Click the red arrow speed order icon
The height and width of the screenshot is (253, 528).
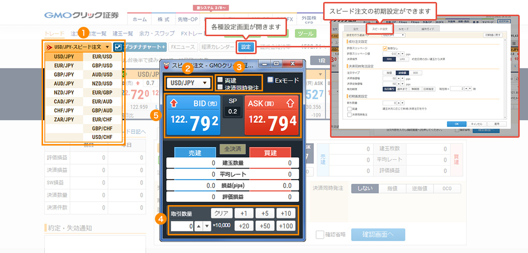point(49,47)
